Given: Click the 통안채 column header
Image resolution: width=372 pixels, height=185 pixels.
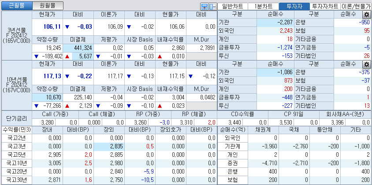Looking at the screenshot, I should [325, 130].
